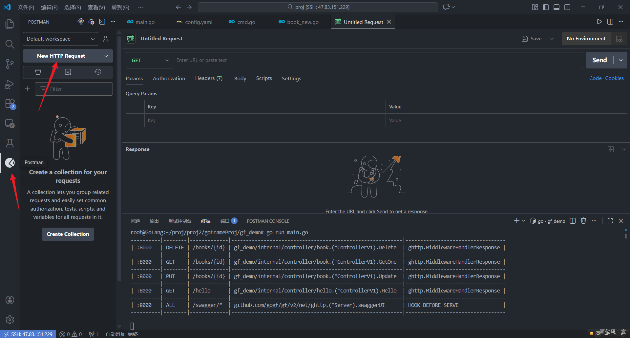The height and width of the screenshot is (338, 630).
Task: Open Postman console icon in sidebar header
Action: (x=102, y=22)
